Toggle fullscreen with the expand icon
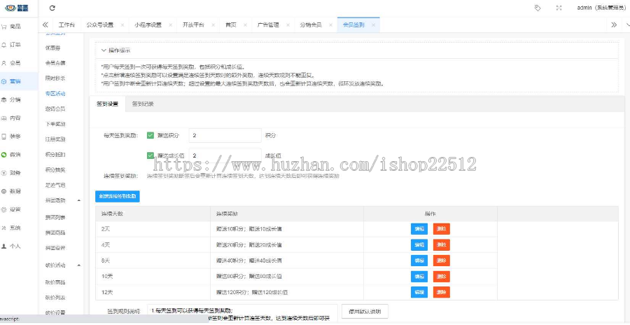Screen dimensions: 630x325 [559, 8]
